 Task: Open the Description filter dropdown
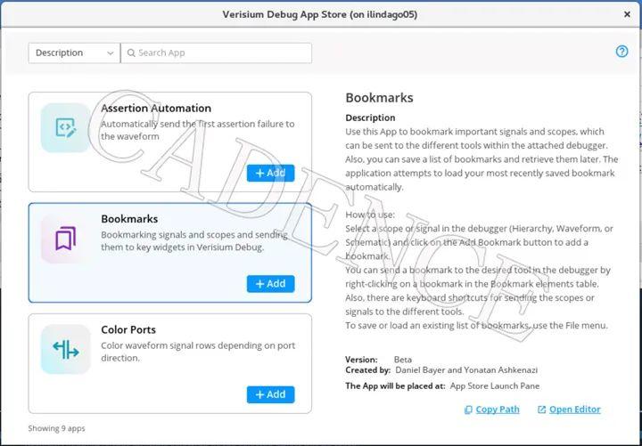(74, 53)
